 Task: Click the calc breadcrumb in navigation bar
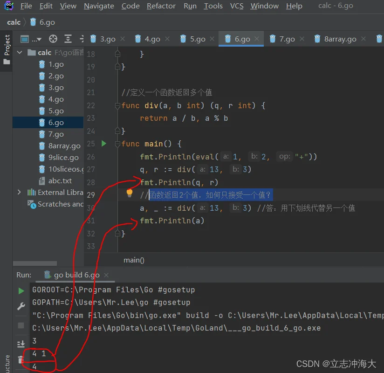coord(14,22)
